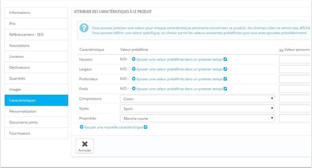Image resolution: width=312 pixels, height=168 pixels.
Task: Click Ajouter une valeur prédéfinie link for Poids
Action: [179, 89]
